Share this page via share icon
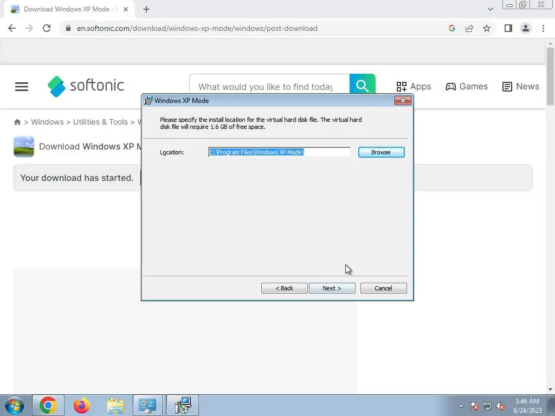This screenshot has height=416, width=555. [469, 28]
